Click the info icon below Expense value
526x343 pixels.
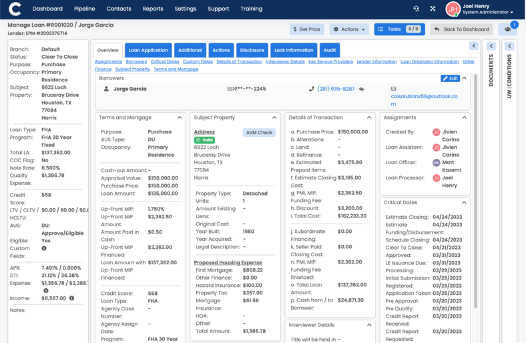45,290
